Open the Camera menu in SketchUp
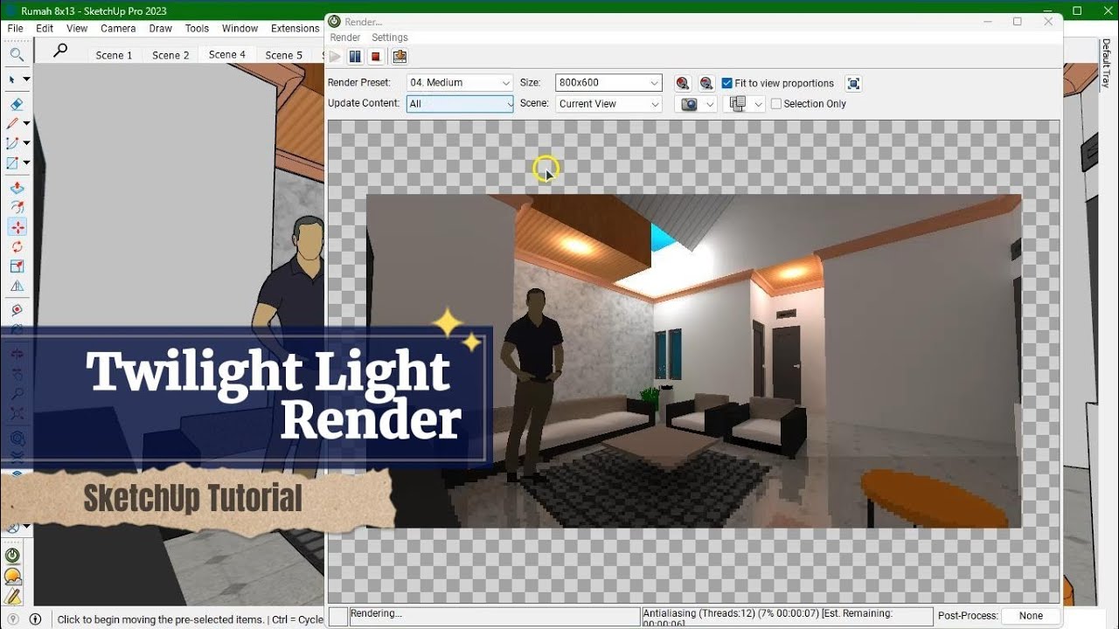The width and height of the screenshot is (1119, 629). [x=118, y=29]
